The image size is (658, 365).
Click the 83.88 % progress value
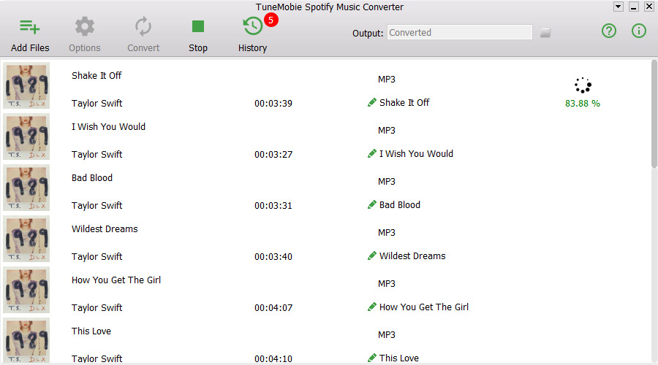coord(583,103)
